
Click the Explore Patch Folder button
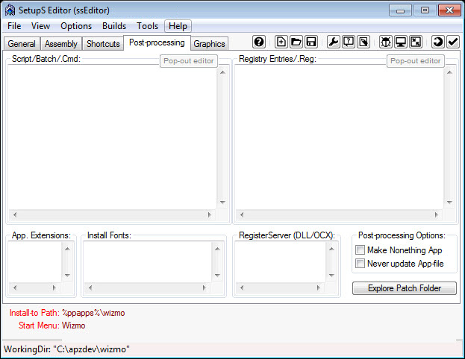tap(405, 288)
